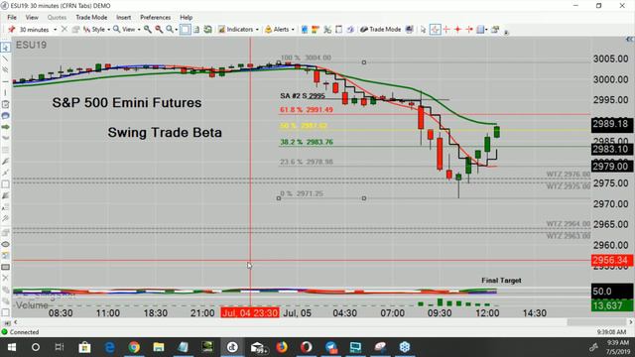Click the SA #2 S 2995 annotation

303,96
